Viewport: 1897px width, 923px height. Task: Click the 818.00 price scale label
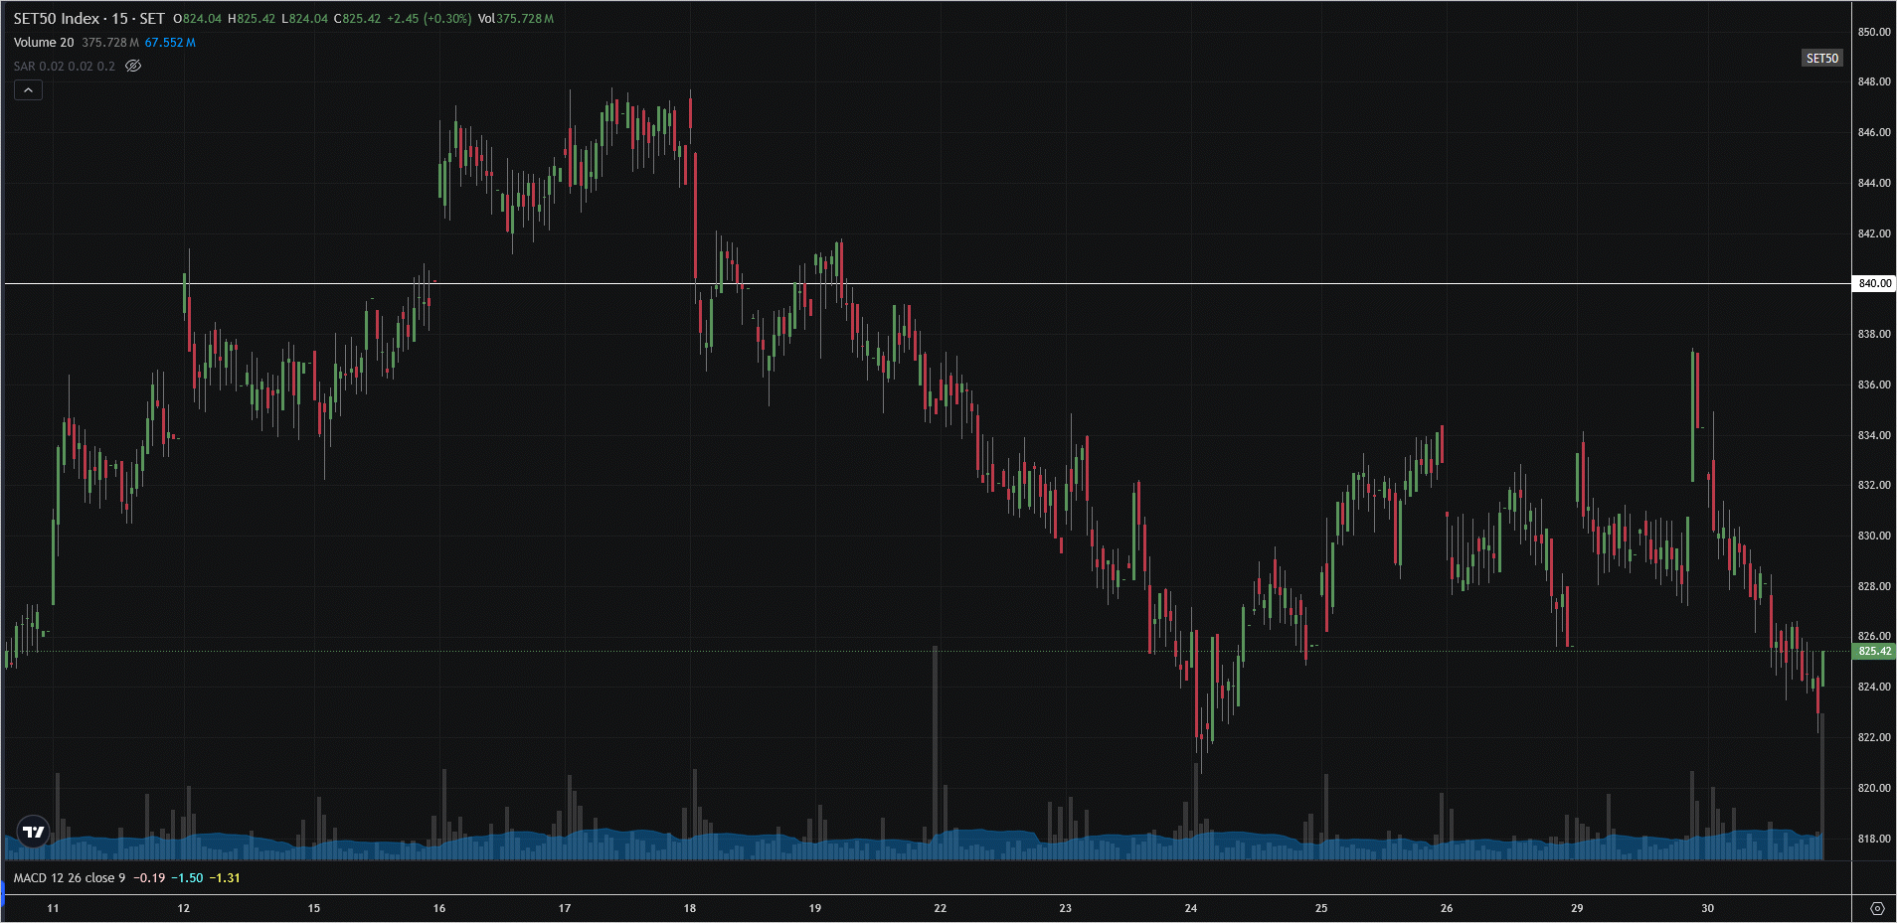click(1874, 839)
